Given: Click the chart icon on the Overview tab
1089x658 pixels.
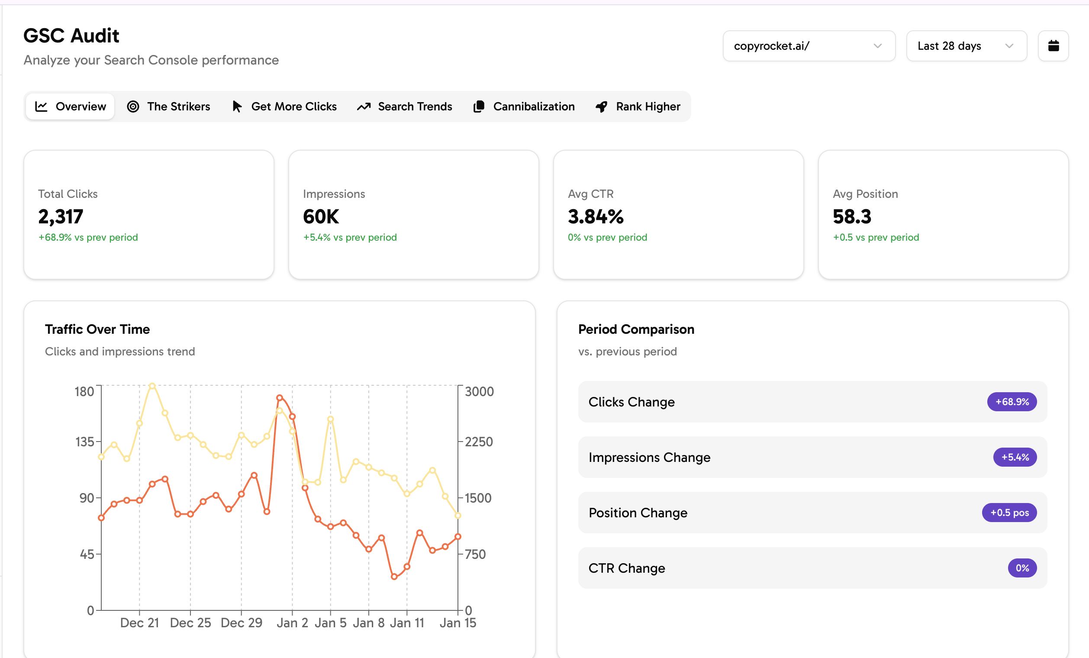Looking at the screenshot, I should 41,106.
